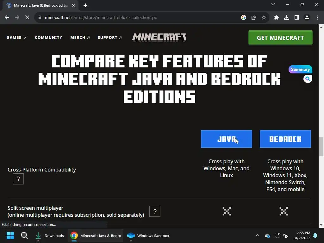Click the network display tray icon
The height and width of the screenshot is (243, 324).
(277, 235)
